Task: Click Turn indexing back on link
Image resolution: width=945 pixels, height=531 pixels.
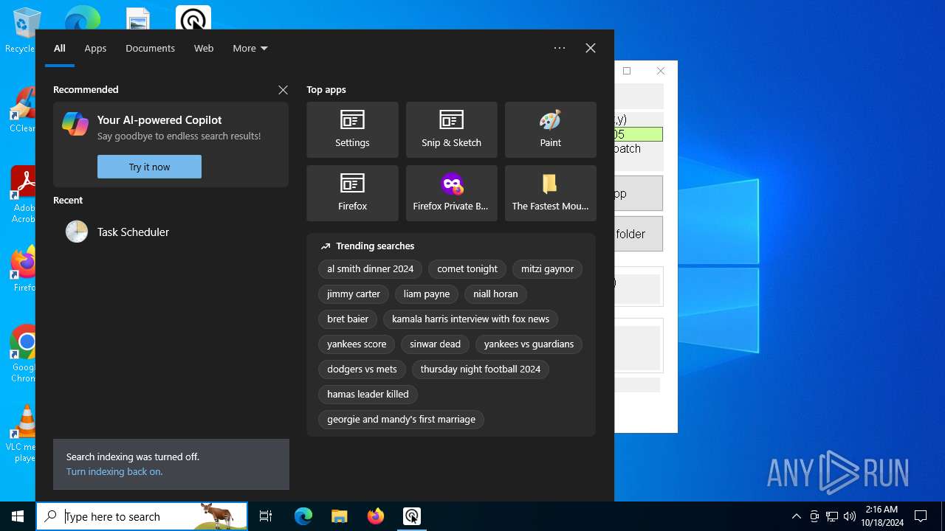Action: pyautogui.click(x=114, y=471)
